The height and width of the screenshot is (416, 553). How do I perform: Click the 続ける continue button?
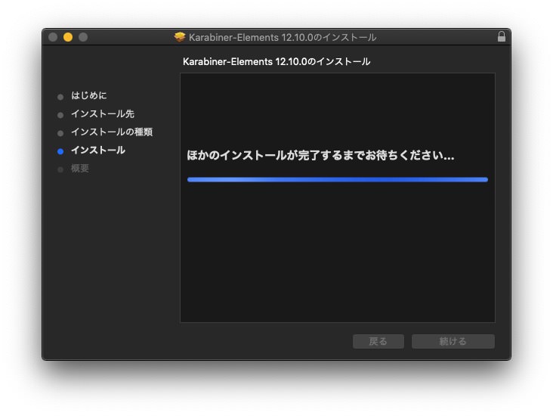tap(453, 341)
